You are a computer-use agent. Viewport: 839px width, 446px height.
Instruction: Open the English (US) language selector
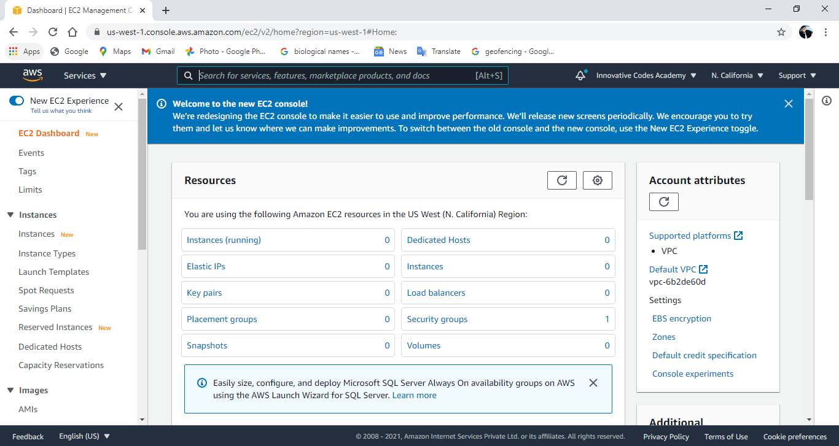[x=85, y=436]
